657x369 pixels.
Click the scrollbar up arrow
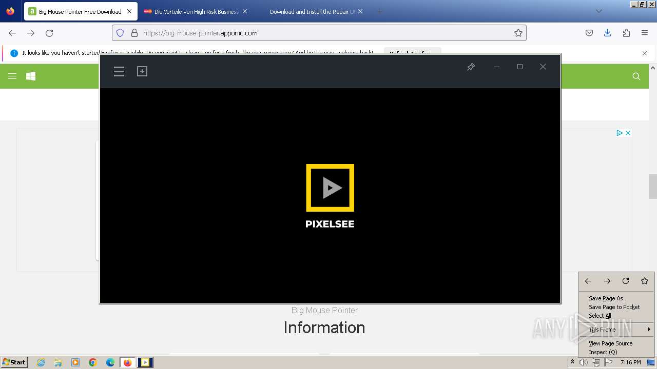pos(653,68)
